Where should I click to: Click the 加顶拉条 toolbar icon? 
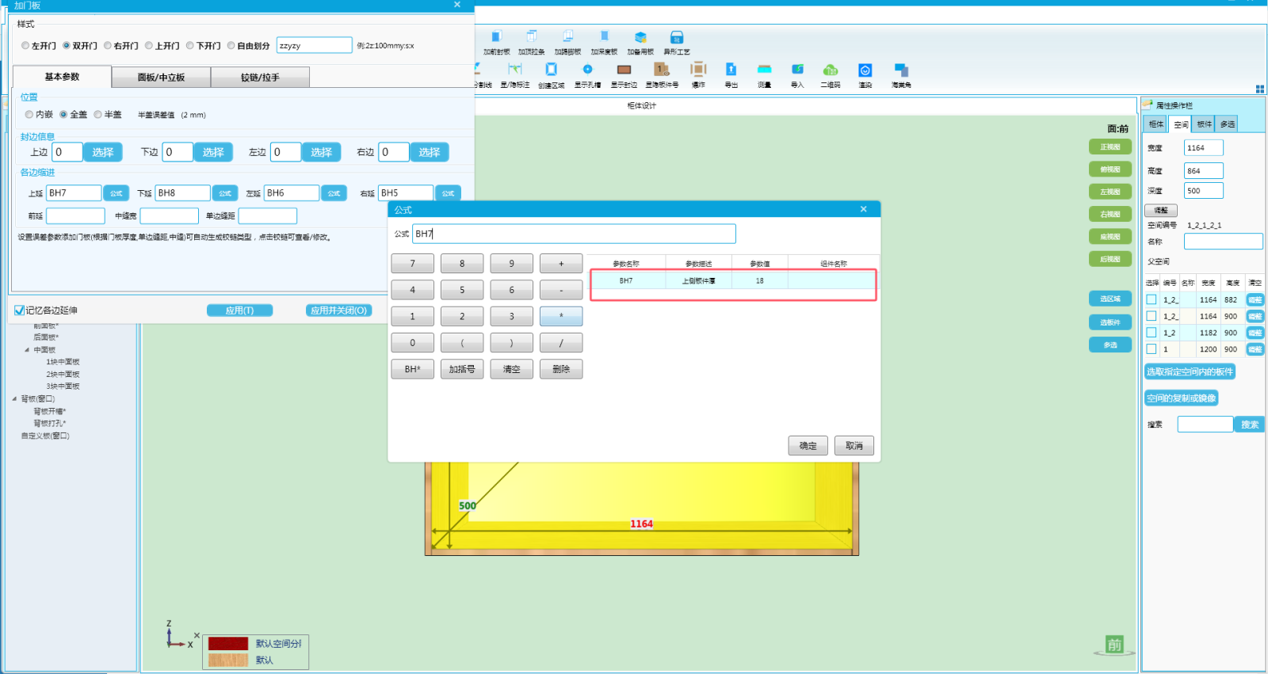point(532,43)
